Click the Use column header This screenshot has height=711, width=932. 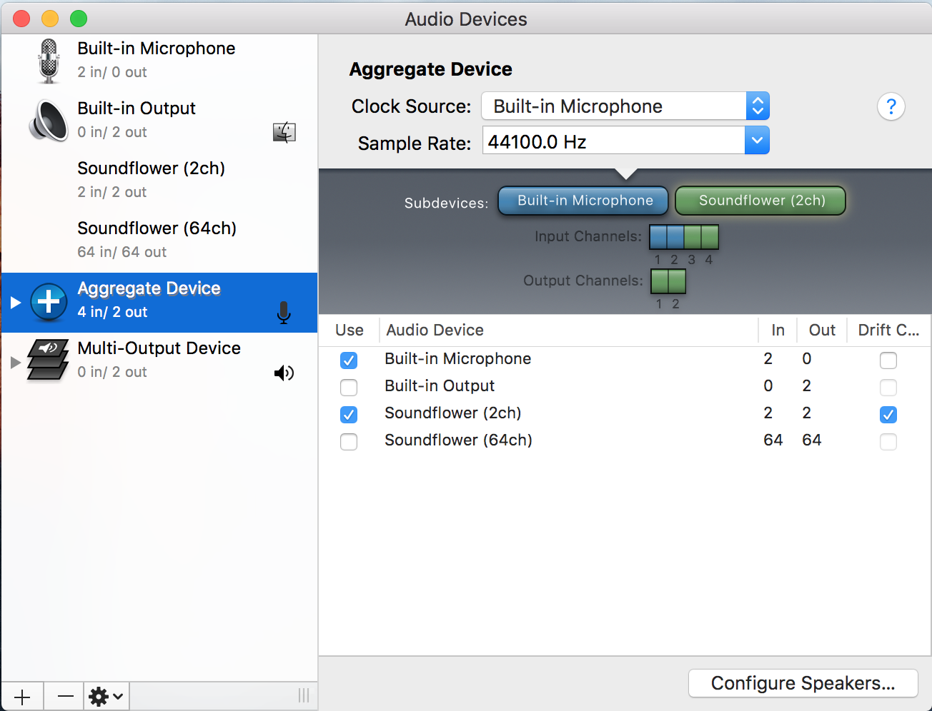(349, 330)
